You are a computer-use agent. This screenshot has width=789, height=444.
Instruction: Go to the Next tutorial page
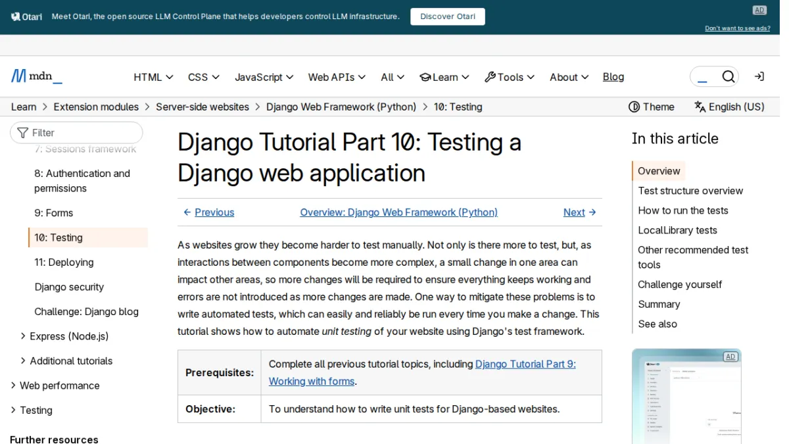(580, 212)
